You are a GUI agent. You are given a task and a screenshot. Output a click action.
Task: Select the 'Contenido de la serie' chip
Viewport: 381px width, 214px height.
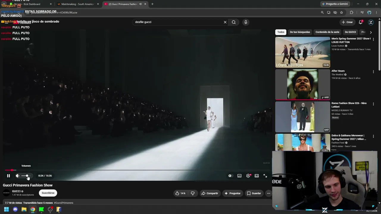[x=327, y=32]
